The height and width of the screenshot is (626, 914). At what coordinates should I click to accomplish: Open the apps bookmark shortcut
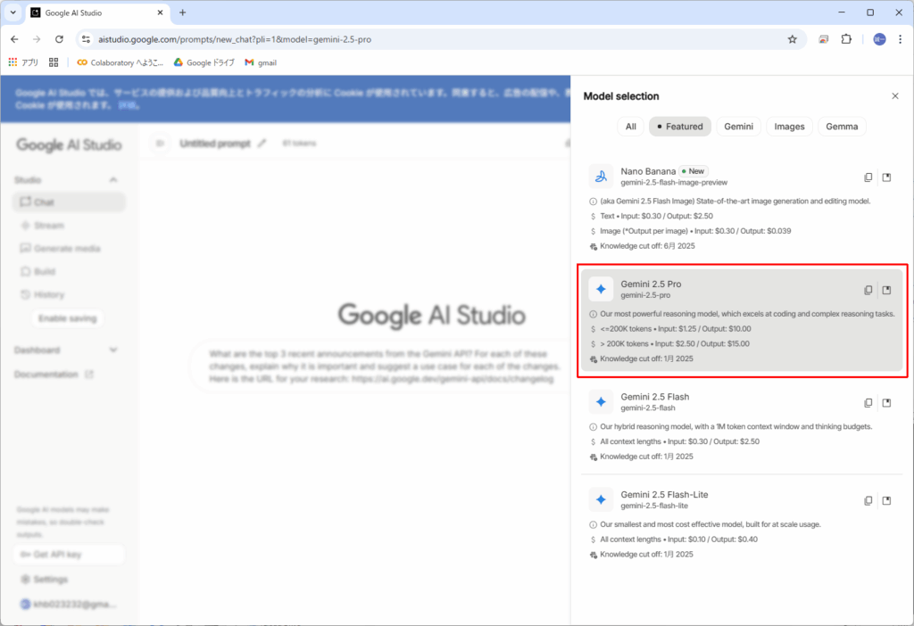pyautogui.click(x=23, y=62)
